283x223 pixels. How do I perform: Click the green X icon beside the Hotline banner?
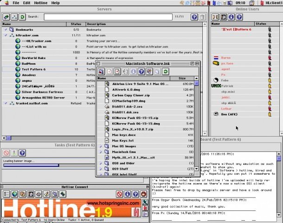tap(145, 202)
